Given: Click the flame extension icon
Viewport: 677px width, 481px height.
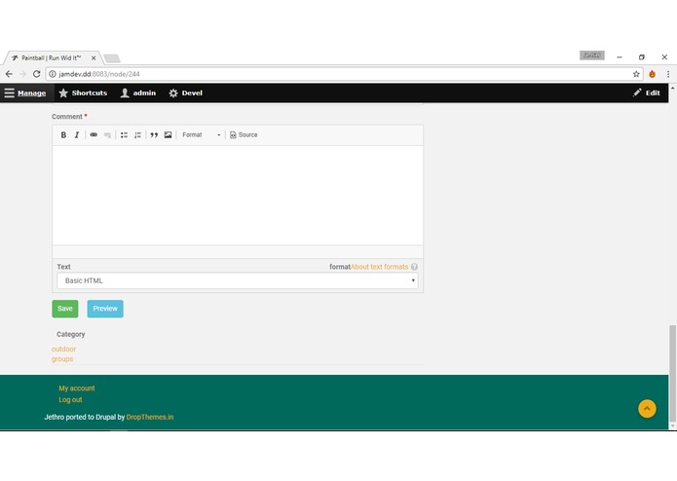Looking at the screenshot, I should (652, 74).
